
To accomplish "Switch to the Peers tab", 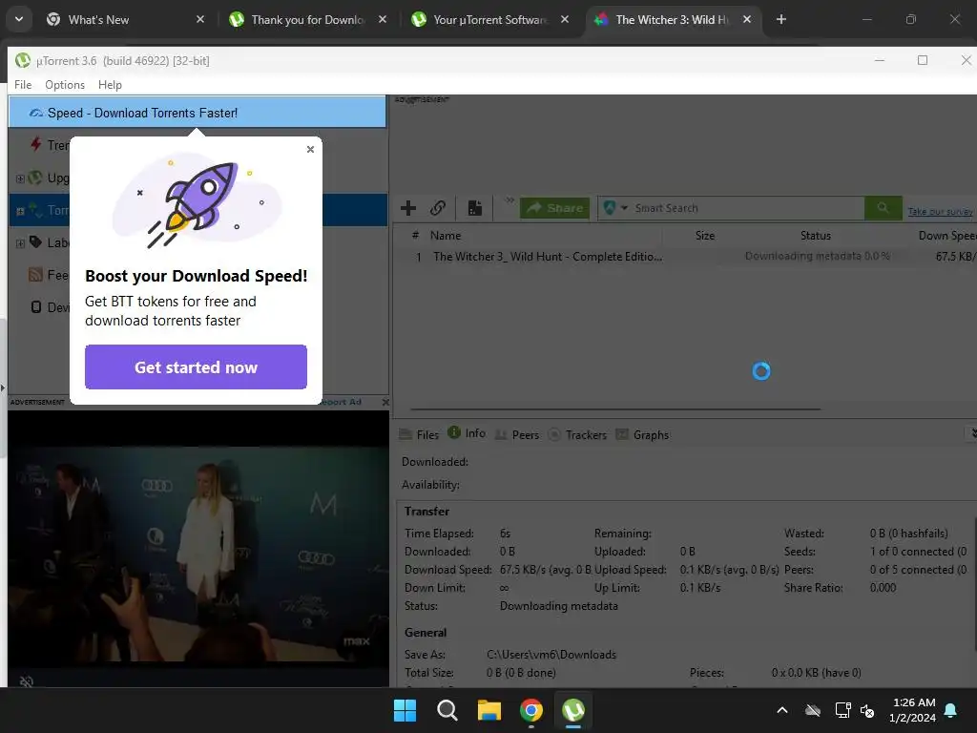I will pyautogui.click(x=516, y=434).
